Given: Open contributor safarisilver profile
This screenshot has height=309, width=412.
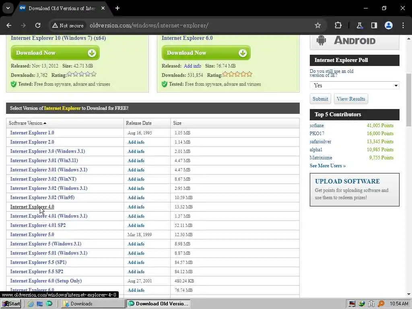Looking at the screenshot, I should (320, 142).
